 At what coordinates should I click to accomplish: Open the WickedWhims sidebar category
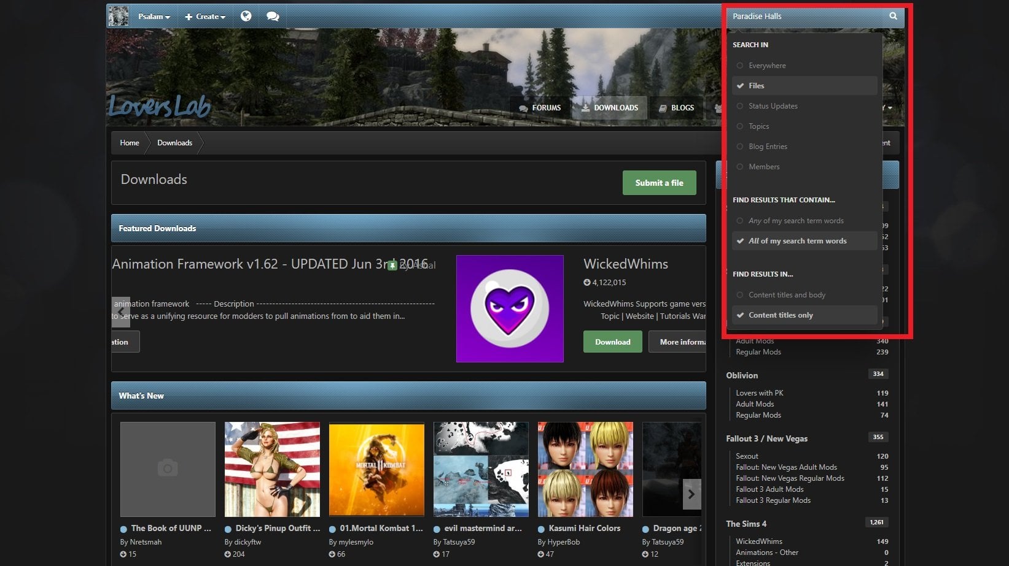pos(759,541)
